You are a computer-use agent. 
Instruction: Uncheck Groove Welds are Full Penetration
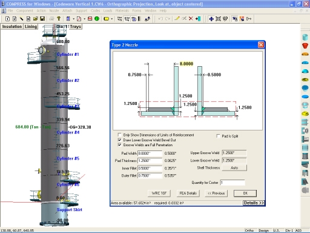click(x=120, y=145)
